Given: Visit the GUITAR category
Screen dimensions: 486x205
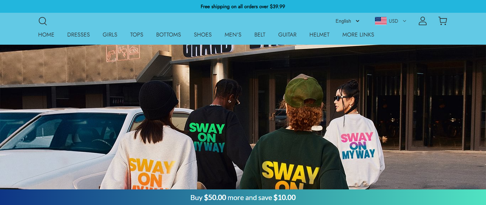Looking at the screenshot, I should point(287,35).
